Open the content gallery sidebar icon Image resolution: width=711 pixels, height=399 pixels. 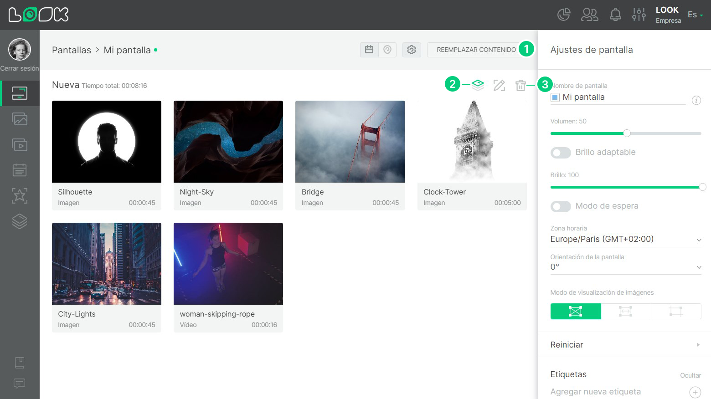20,119
